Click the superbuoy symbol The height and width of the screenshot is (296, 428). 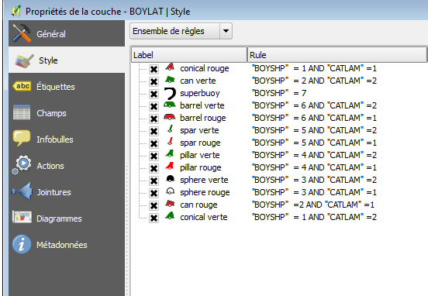click(x=170, y=93)
